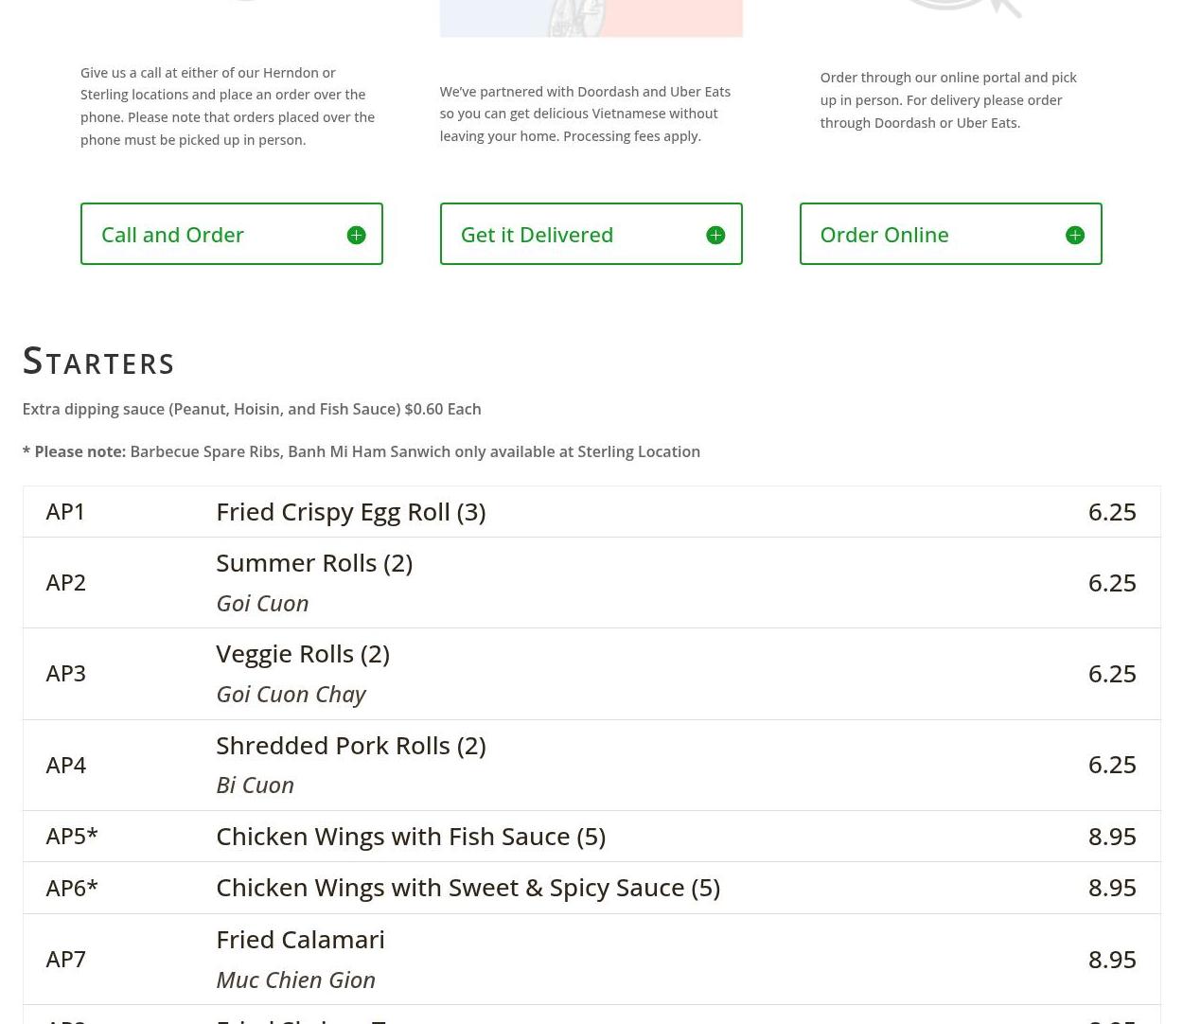Click the plus icon in Get it Delivered

click(715, 235)
